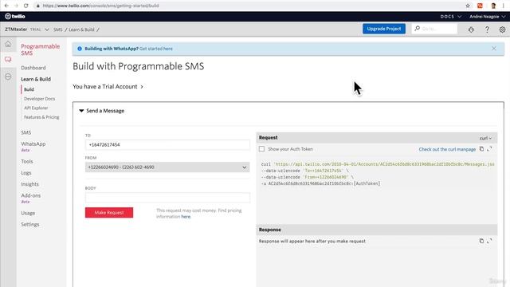Screen dimensions: 510x287
Task: Open Check out the curl manpage link
Action: [x=447, y=149]
